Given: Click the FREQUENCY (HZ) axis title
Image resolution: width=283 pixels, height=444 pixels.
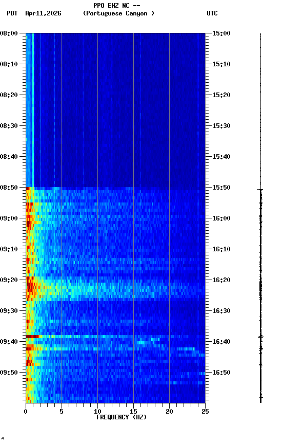Looking at the screenshot, I should coord(122,417).
